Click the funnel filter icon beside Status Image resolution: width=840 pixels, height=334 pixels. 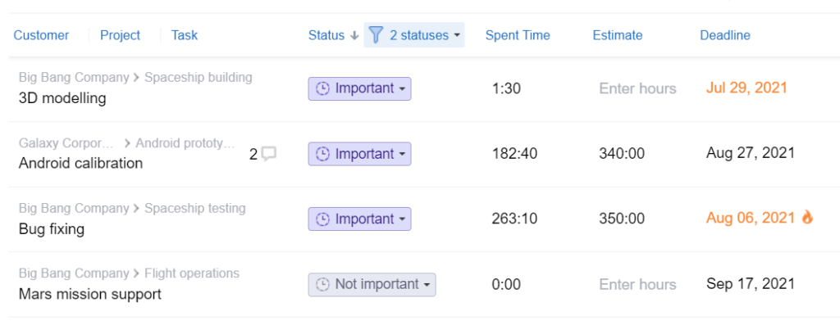click(376, 35)
